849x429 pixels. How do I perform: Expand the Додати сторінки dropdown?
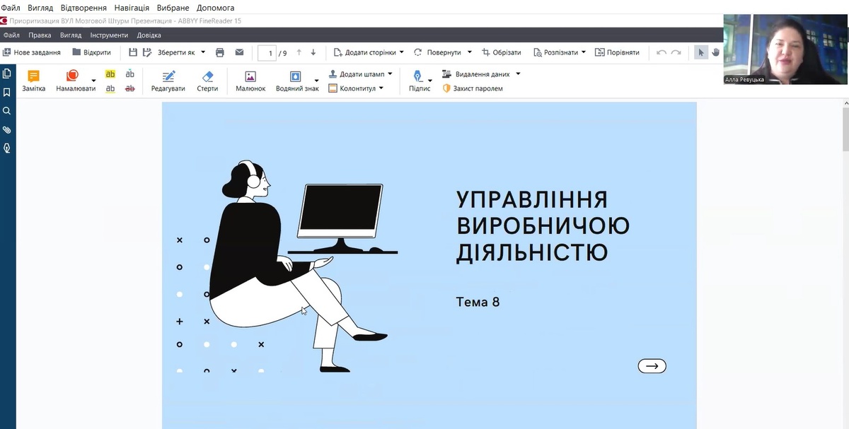(x=402, y=52)
